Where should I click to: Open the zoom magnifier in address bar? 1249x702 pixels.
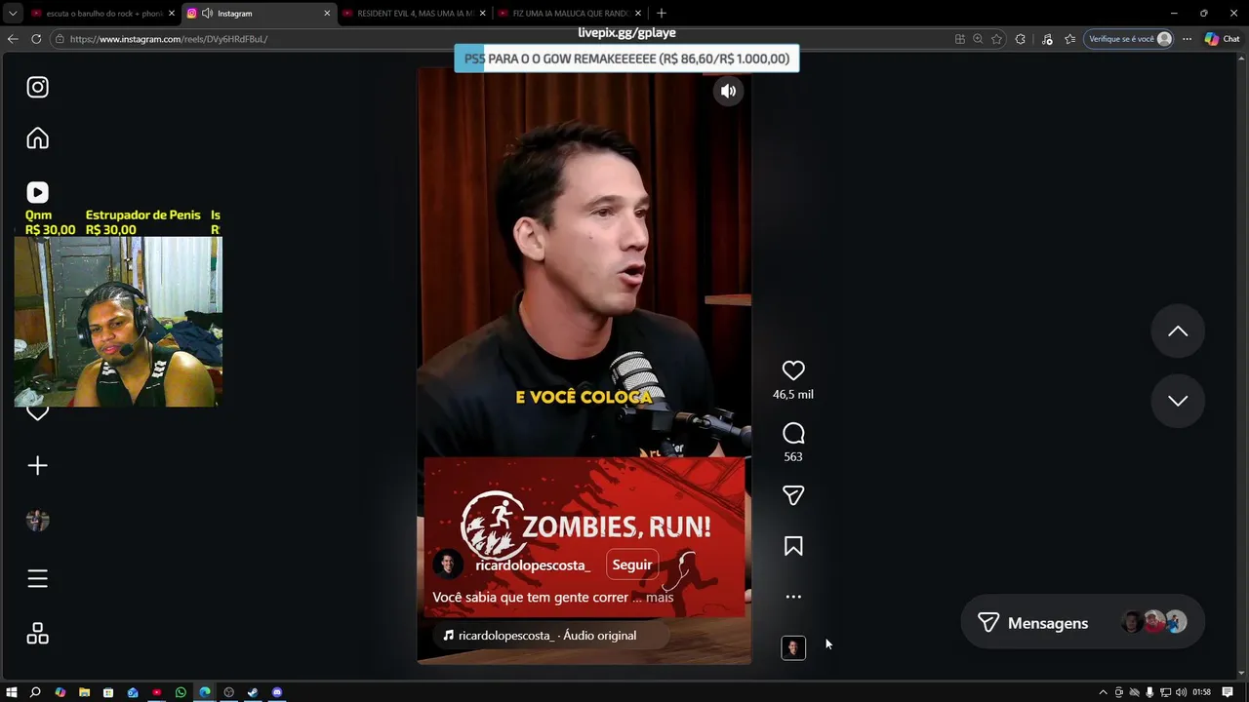coord(978,39)
